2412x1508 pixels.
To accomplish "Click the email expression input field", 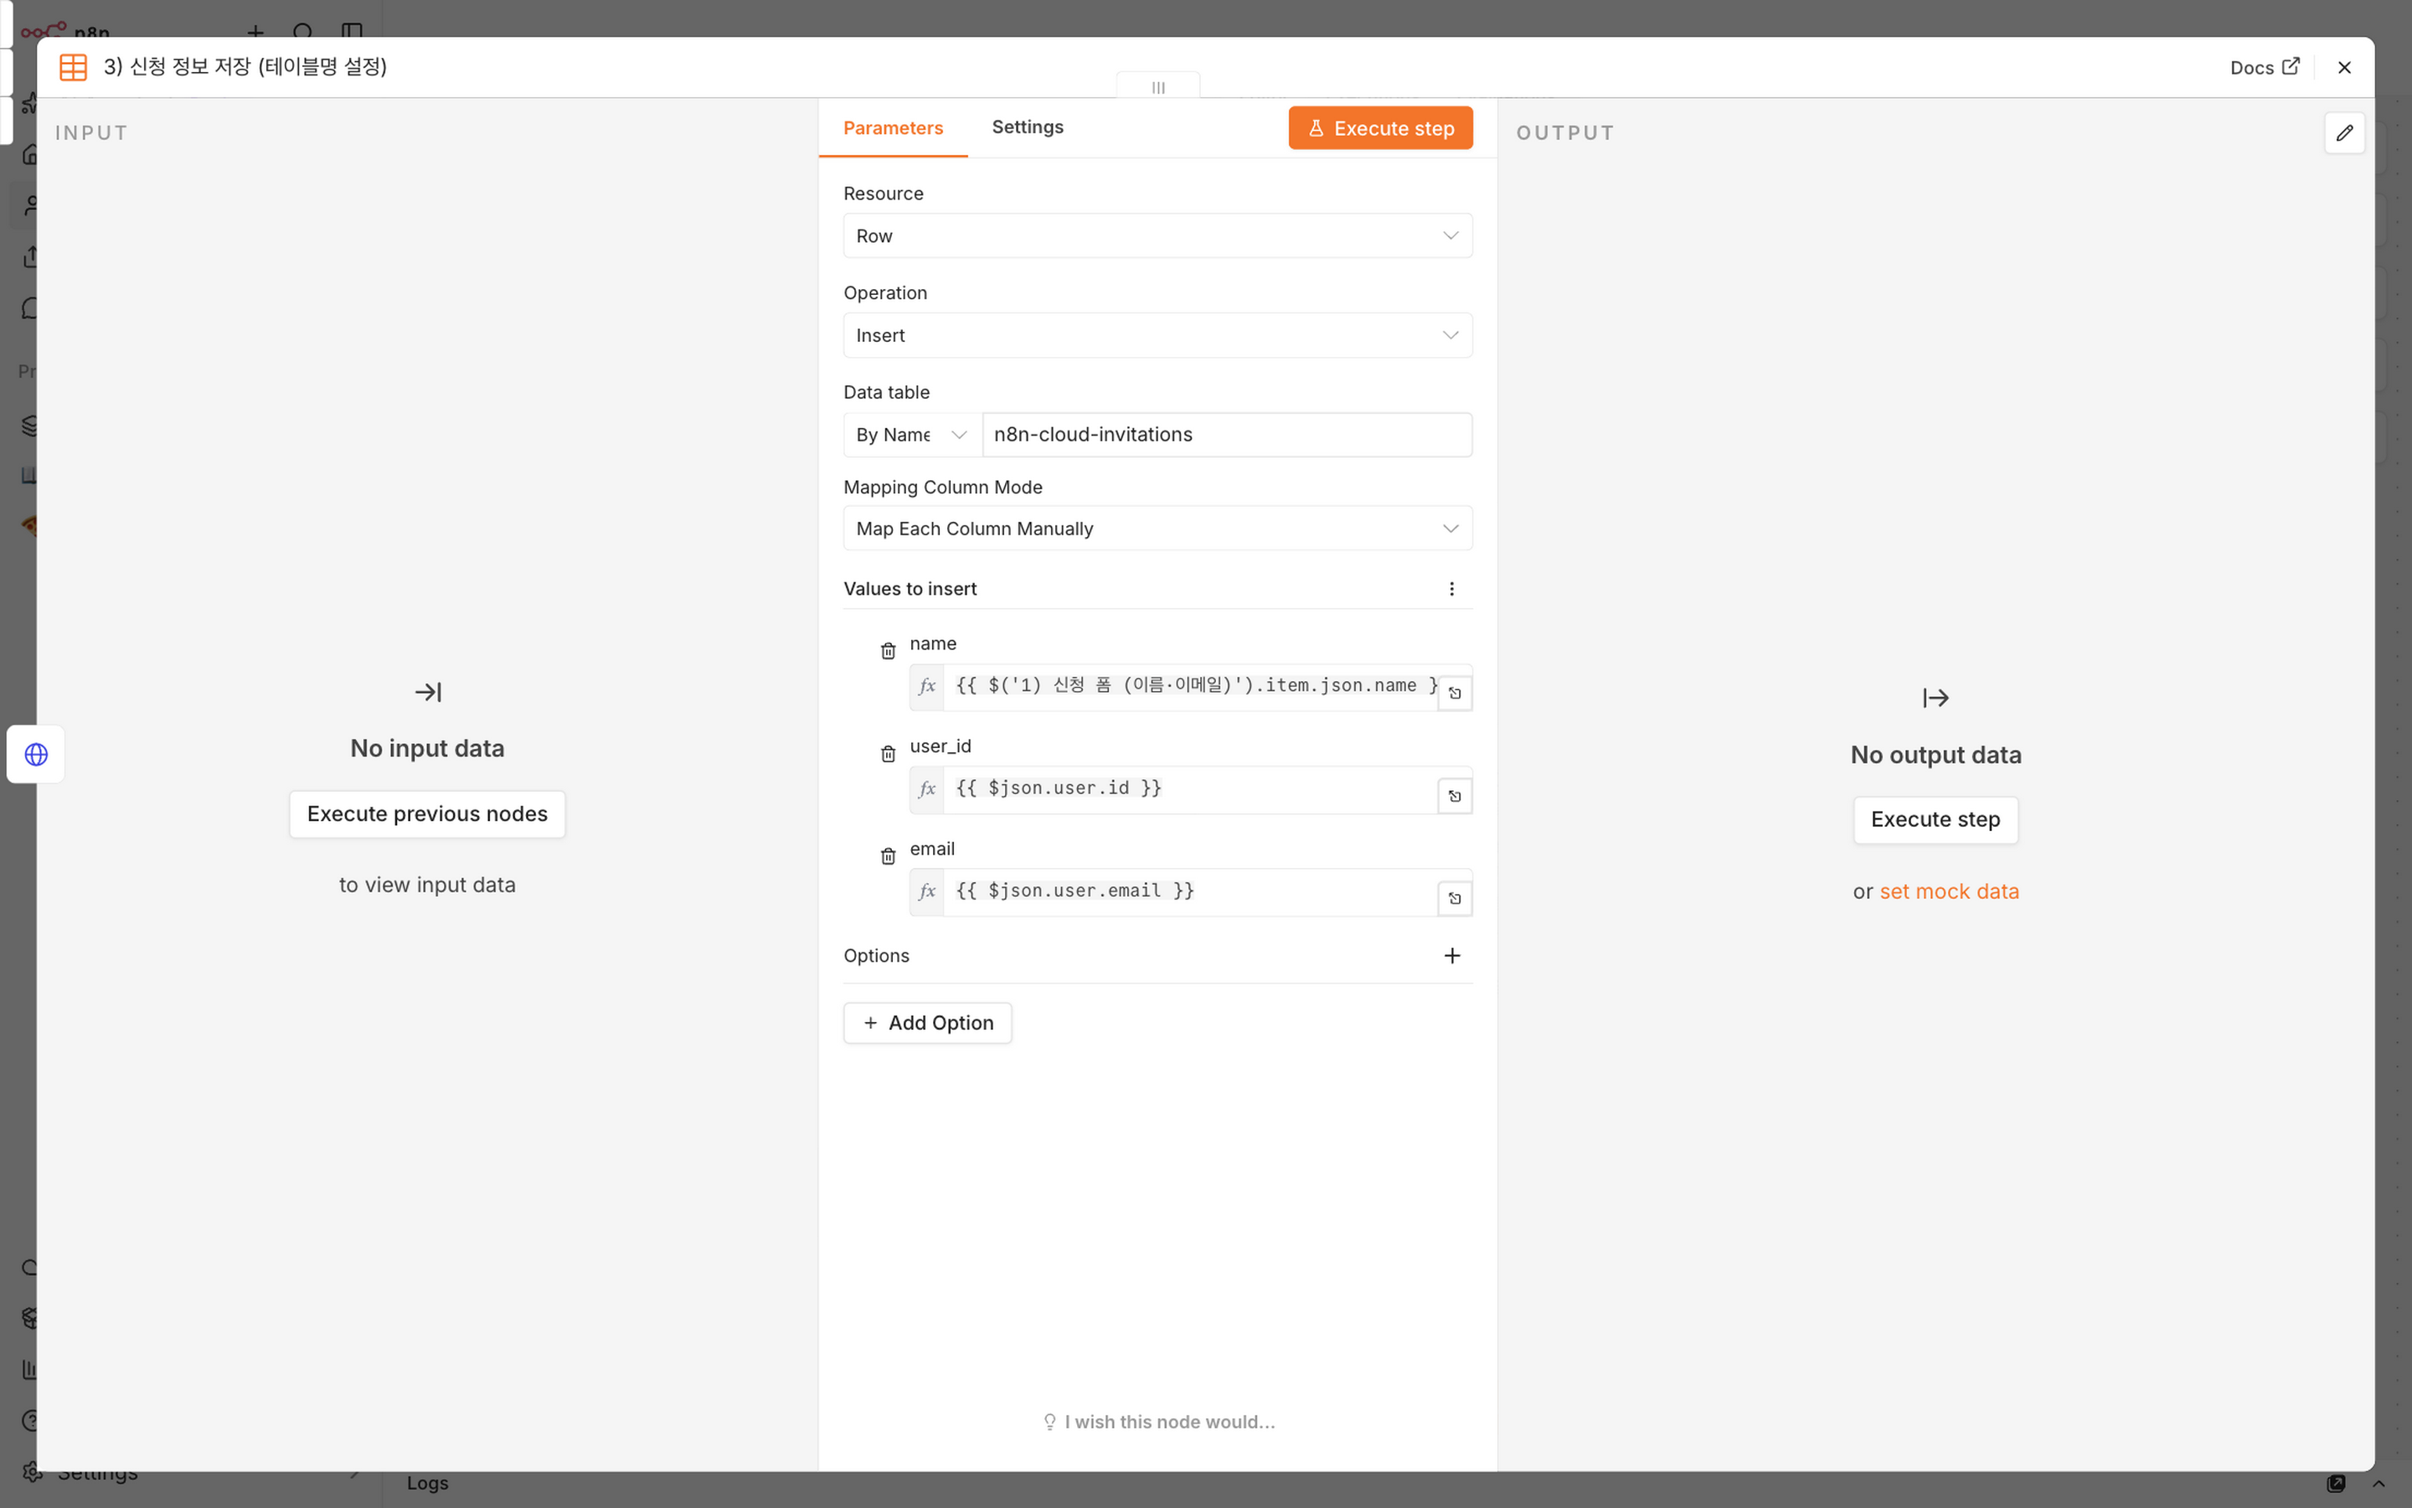I will point(1190,891).
